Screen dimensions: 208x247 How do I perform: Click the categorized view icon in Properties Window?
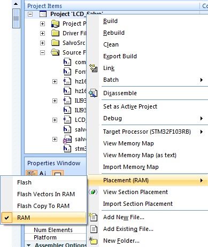click(32, 173)
